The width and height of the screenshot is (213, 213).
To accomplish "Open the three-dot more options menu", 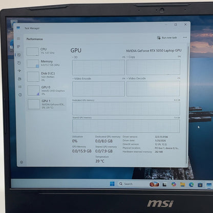I will [185, 37].
